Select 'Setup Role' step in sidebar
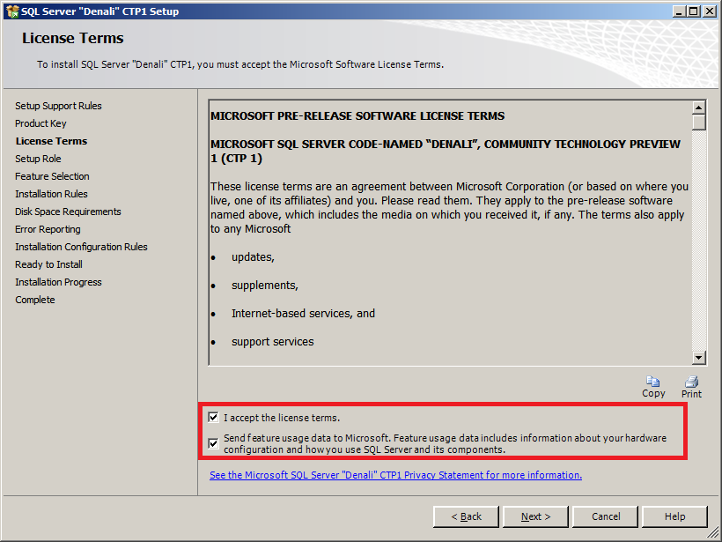722x542 pixels. point(38,159)
